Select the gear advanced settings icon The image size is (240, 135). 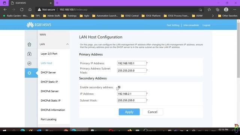pos(29,73)
